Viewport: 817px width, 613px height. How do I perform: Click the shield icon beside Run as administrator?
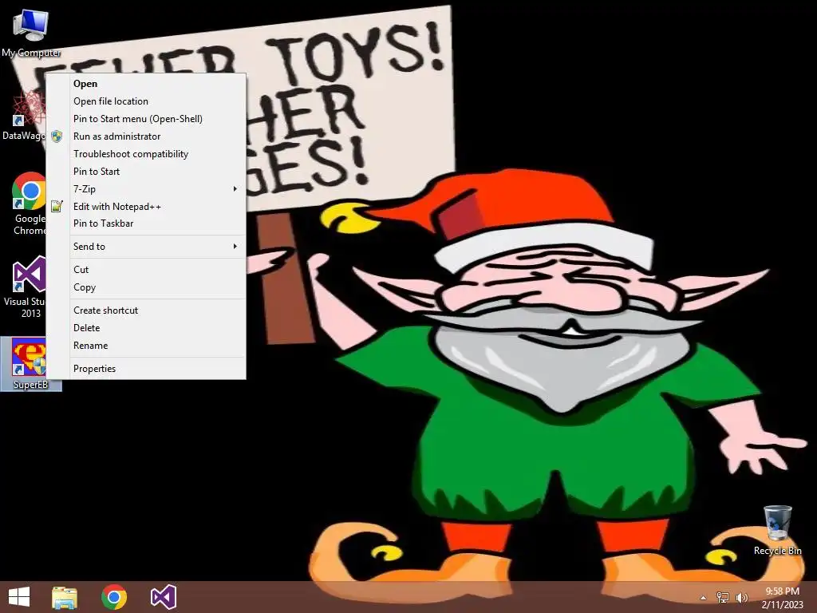[57, 136]
